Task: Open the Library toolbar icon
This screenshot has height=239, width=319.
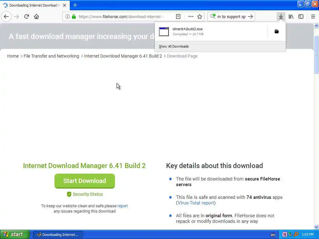Action: (x=291, y=16)
